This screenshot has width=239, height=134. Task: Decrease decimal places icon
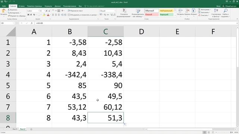(x=114, y=15)
